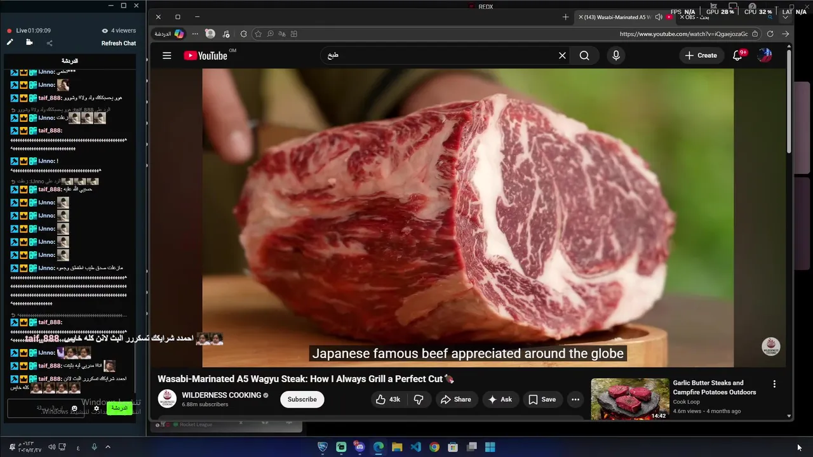Expand hidden system tray icons chevron
Image resolution: width=813 pixels, height=457 pixels.
coord(107,447)
